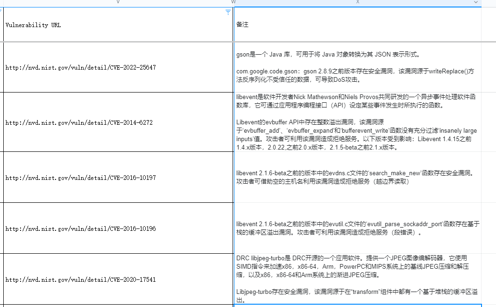The image size is (496, 307).
Task: Click filter icon in Vulnerability URL header
Action: tap(228, 12)
